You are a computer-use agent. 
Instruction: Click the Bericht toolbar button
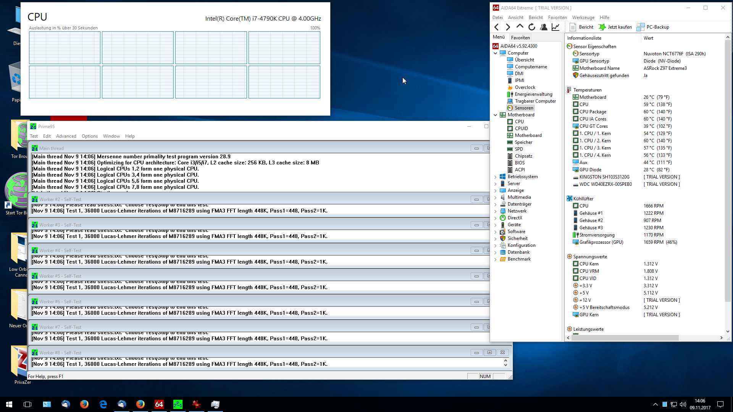point(581,27)
